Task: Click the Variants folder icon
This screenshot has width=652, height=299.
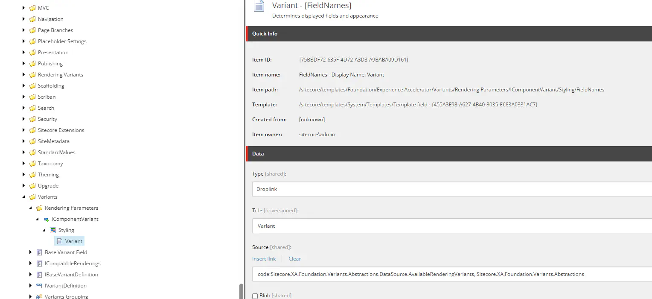Action: coord(32,197)
